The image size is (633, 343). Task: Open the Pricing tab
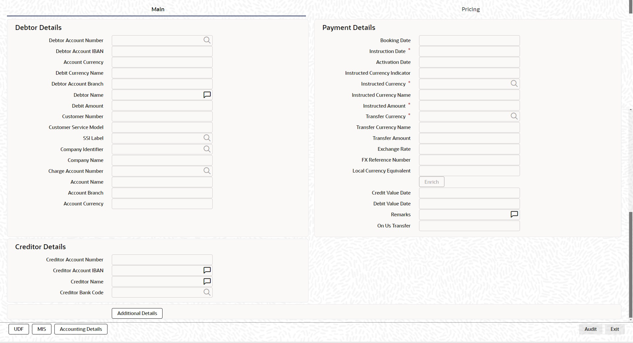470,9
